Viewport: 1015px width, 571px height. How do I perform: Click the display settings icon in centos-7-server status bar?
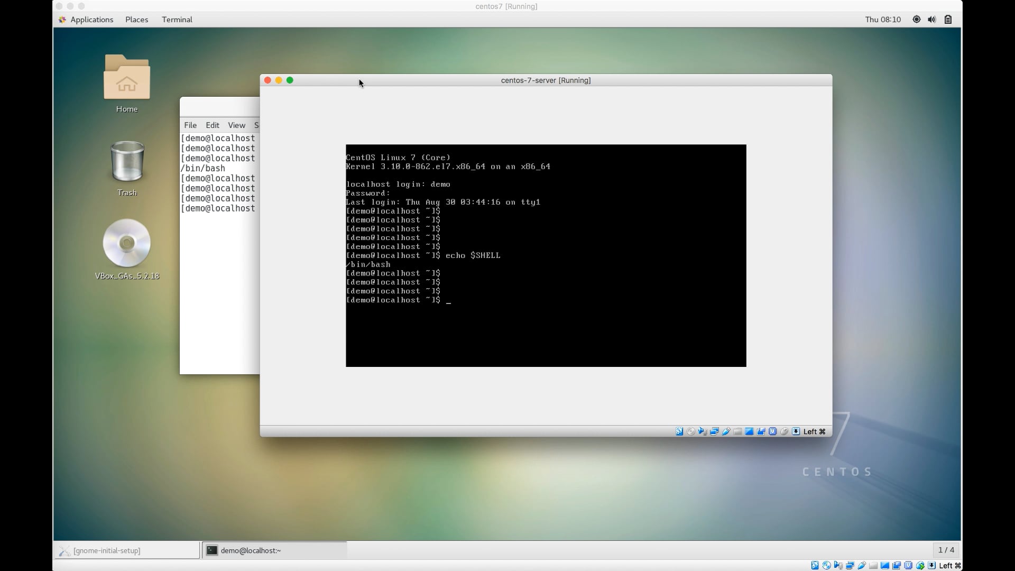[749, 431]
